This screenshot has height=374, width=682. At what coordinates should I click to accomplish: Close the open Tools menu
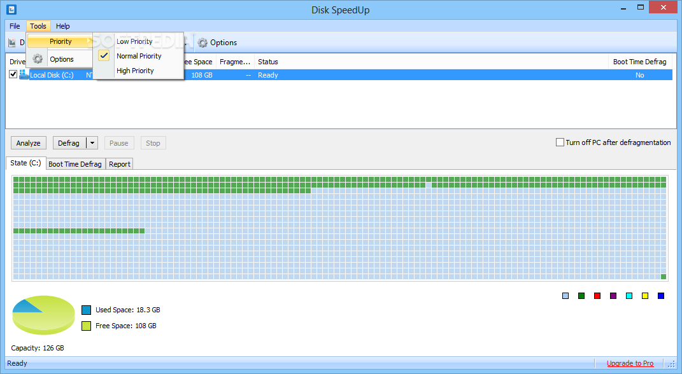[38, 26]
